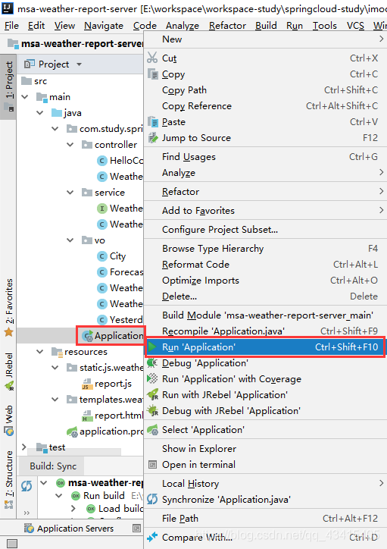Collapse the java folder
This screenshot has width=387, height=549.
tap(40, 113)
